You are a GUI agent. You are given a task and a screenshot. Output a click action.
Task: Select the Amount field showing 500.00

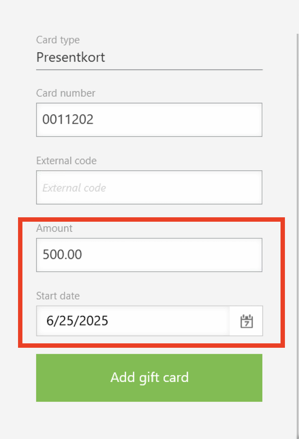click(149, 255)
